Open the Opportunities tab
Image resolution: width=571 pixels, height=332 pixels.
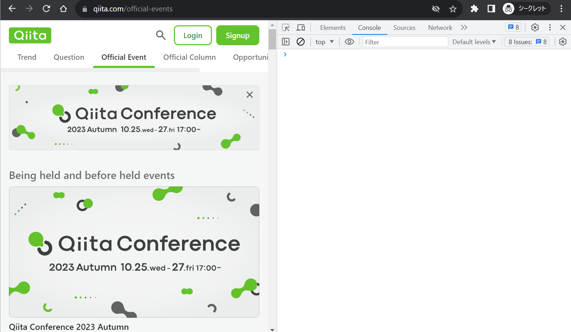(x=250, y=57)
